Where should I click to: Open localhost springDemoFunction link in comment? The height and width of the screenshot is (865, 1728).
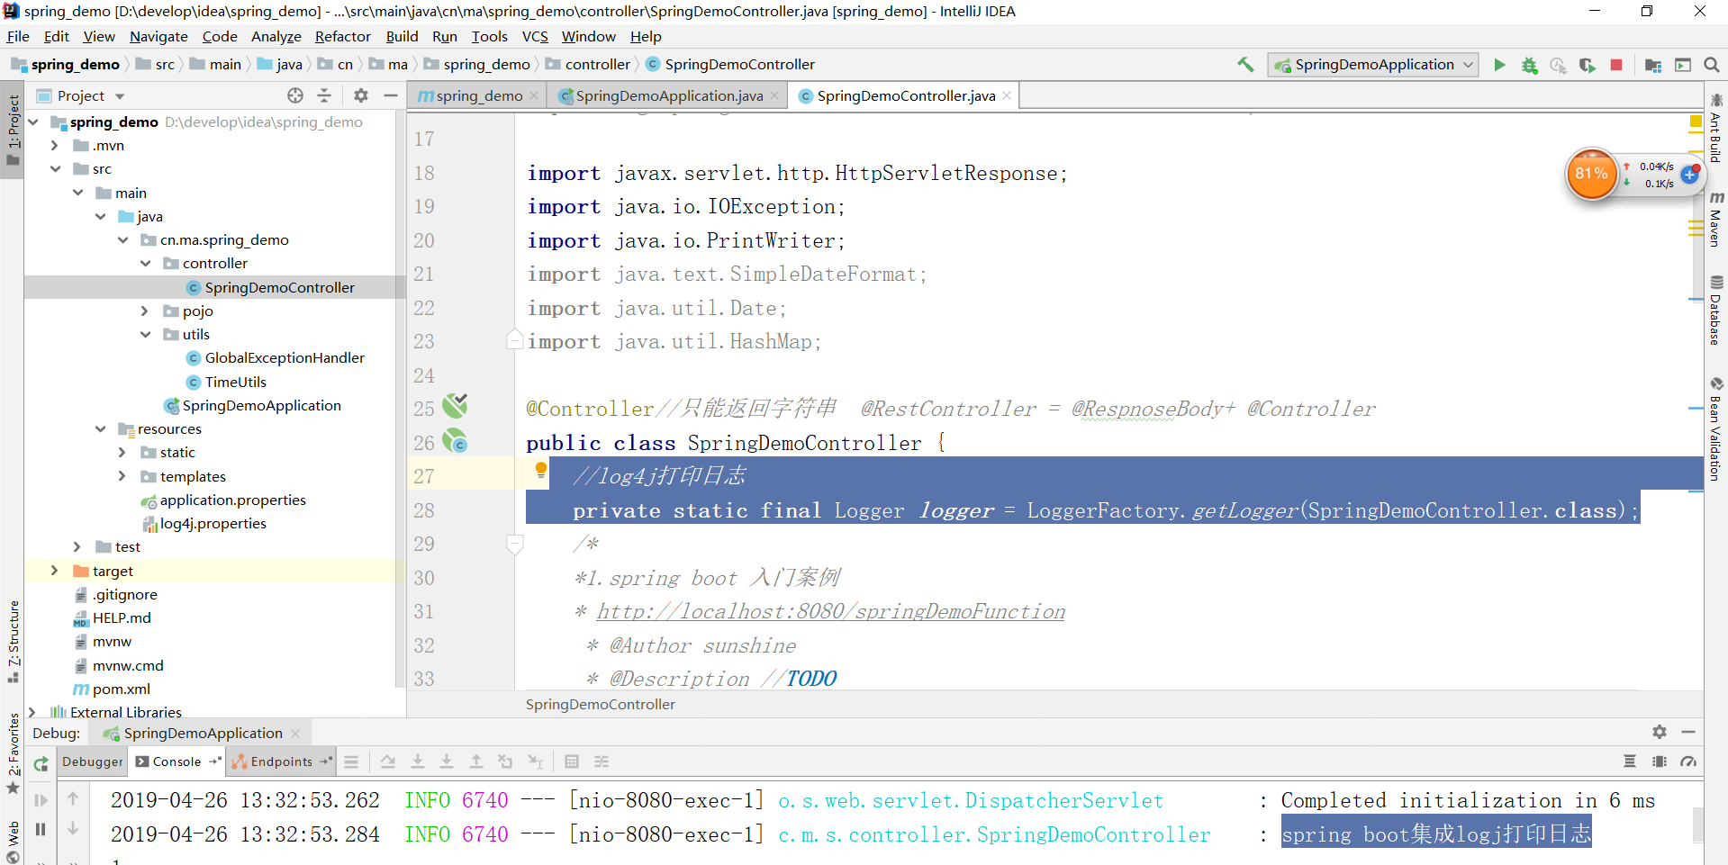point(830,612)
